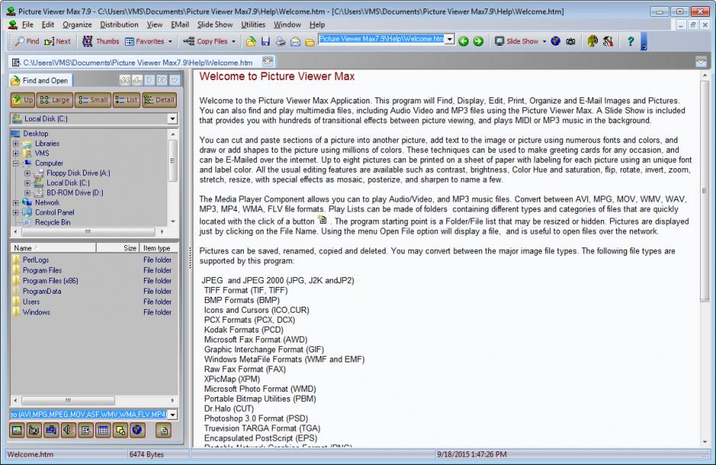This screenshot has width=716, height=465.
Task: Click the play list icon at panel bottom right
Action: pyautogui.click(x=164, y=430)
